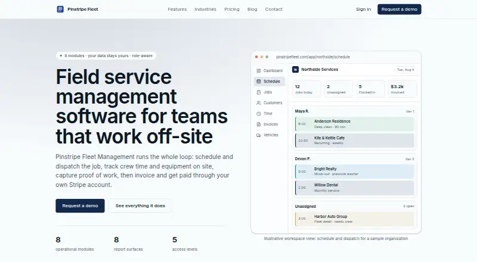The height and width of the screenshot is (262, 477).
Task: Open the Features nav item
Action: click(x=177, y=9)
